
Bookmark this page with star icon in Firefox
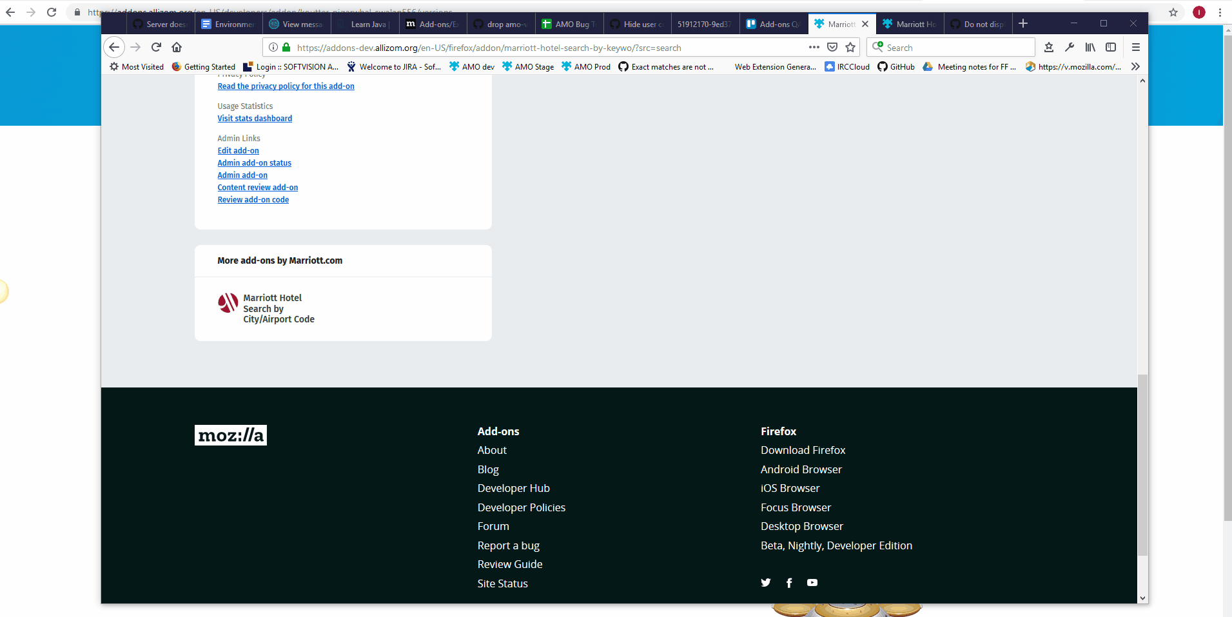pyautogui.click(x=850, y=47)
